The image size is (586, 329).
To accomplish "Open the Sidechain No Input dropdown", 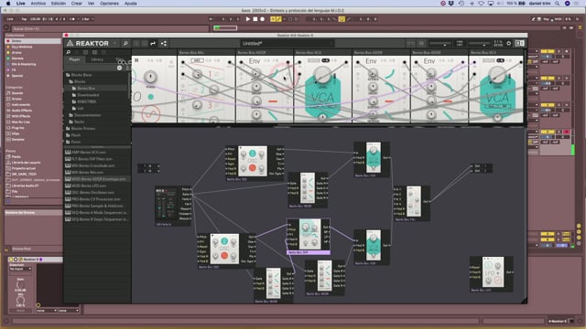I will tap(20, 269).
